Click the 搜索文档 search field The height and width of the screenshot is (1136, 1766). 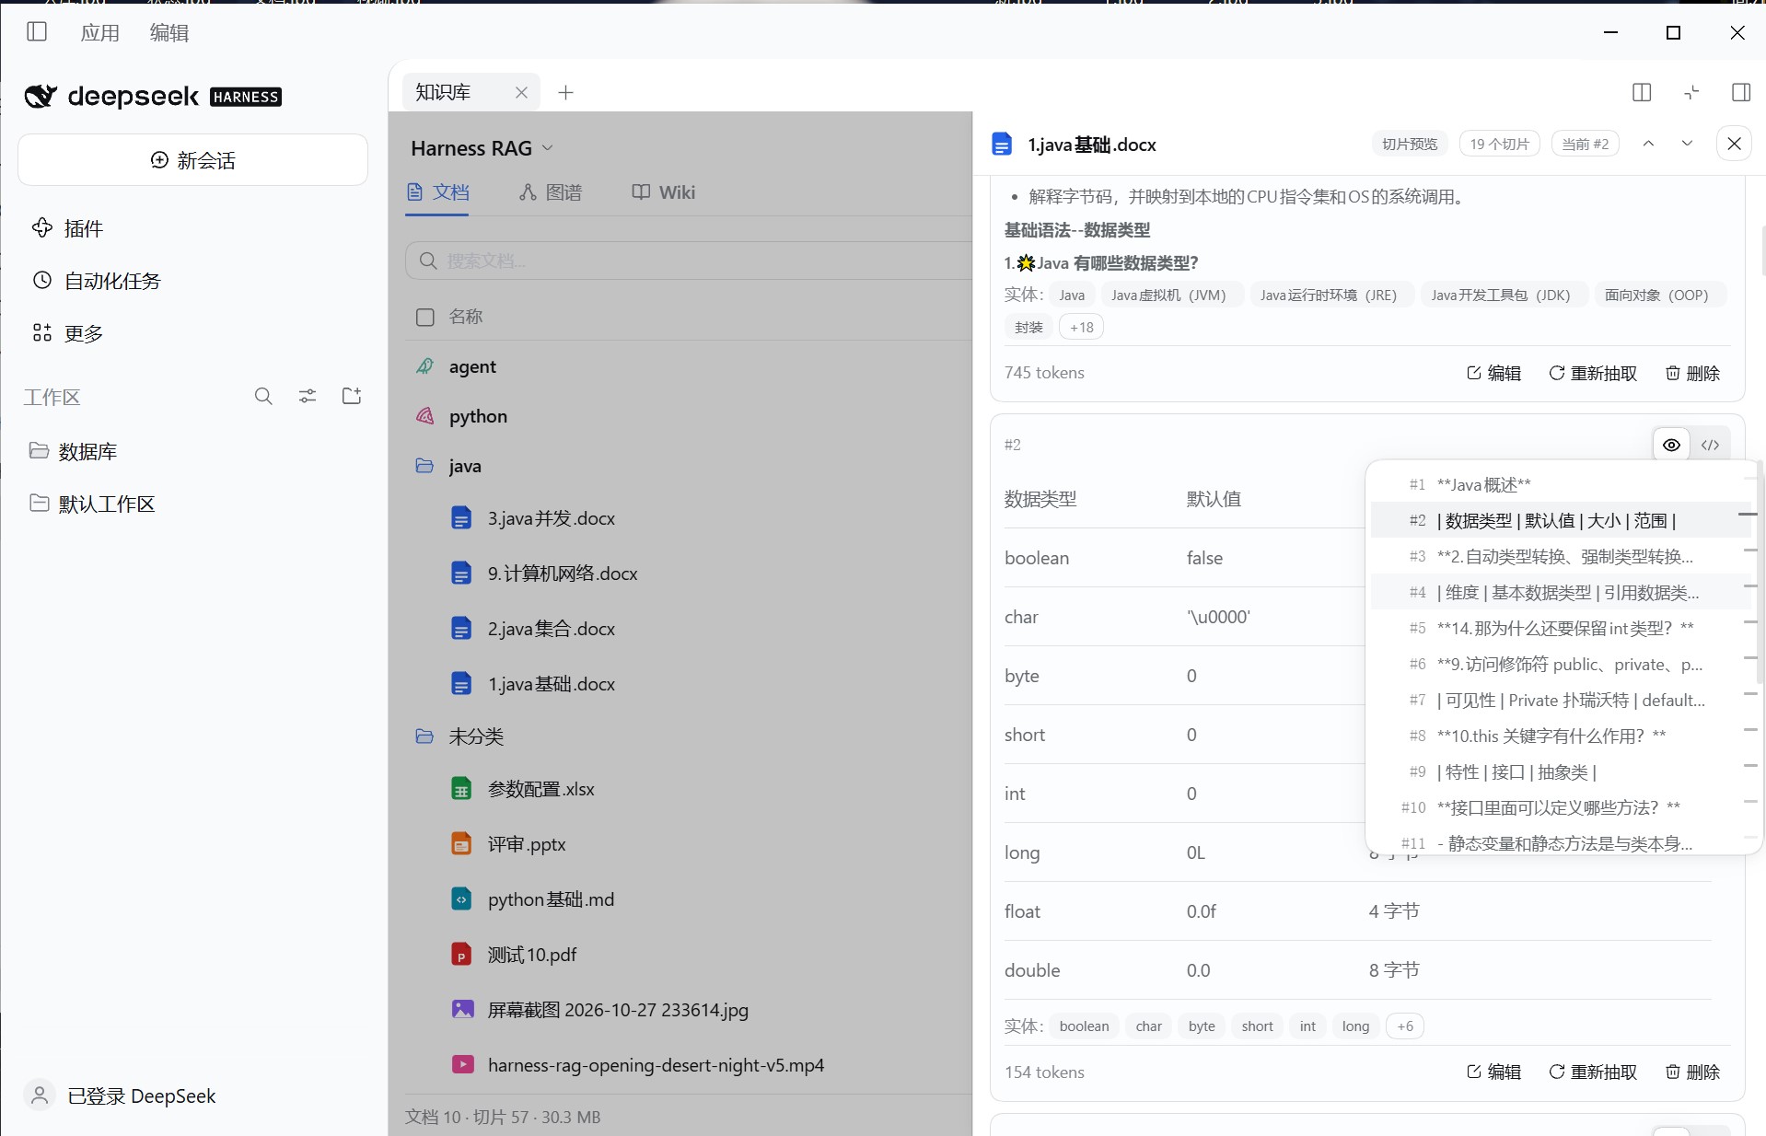pos(689,261)
